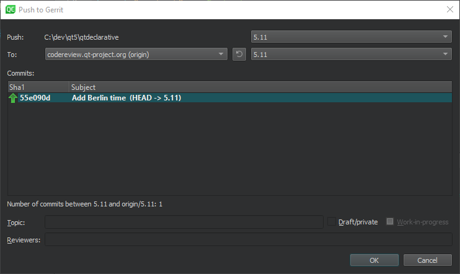The image size is (460, 274).
Task: Enable the Draft/private checkbox
Action: point(332,222)
